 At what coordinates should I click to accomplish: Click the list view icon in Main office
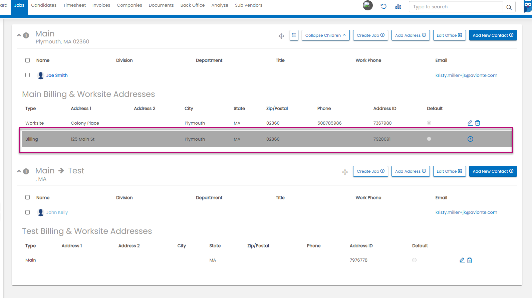pyautogui.click(x=294, y=35)
